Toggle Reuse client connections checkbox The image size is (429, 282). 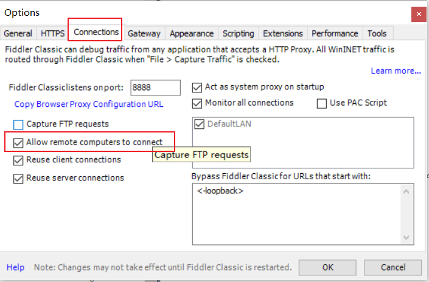[18, 160]
